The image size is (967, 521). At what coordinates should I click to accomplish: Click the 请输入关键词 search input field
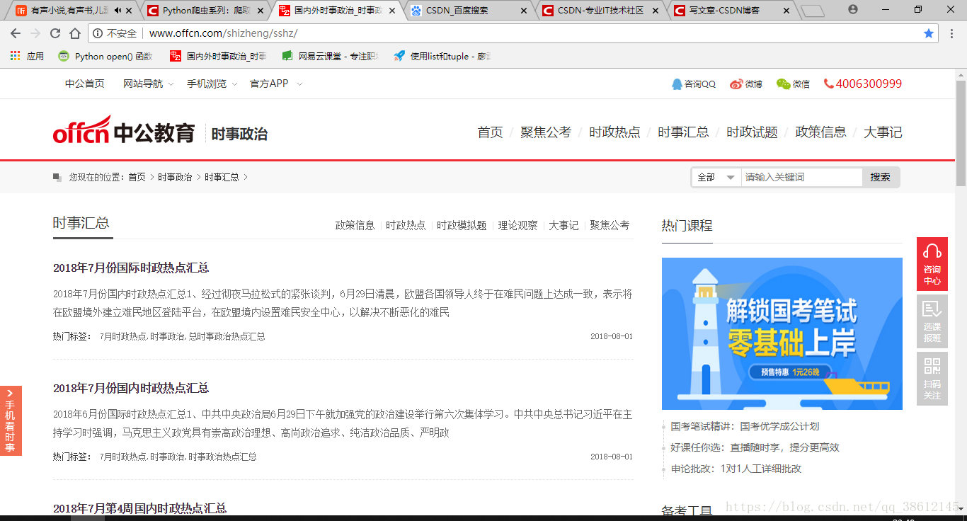pyautogui.click(x=800, y=177)
